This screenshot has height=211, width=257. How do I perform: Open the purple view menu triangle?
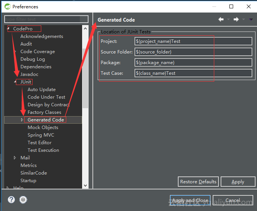pyautogui.click(x=251, y=20)
